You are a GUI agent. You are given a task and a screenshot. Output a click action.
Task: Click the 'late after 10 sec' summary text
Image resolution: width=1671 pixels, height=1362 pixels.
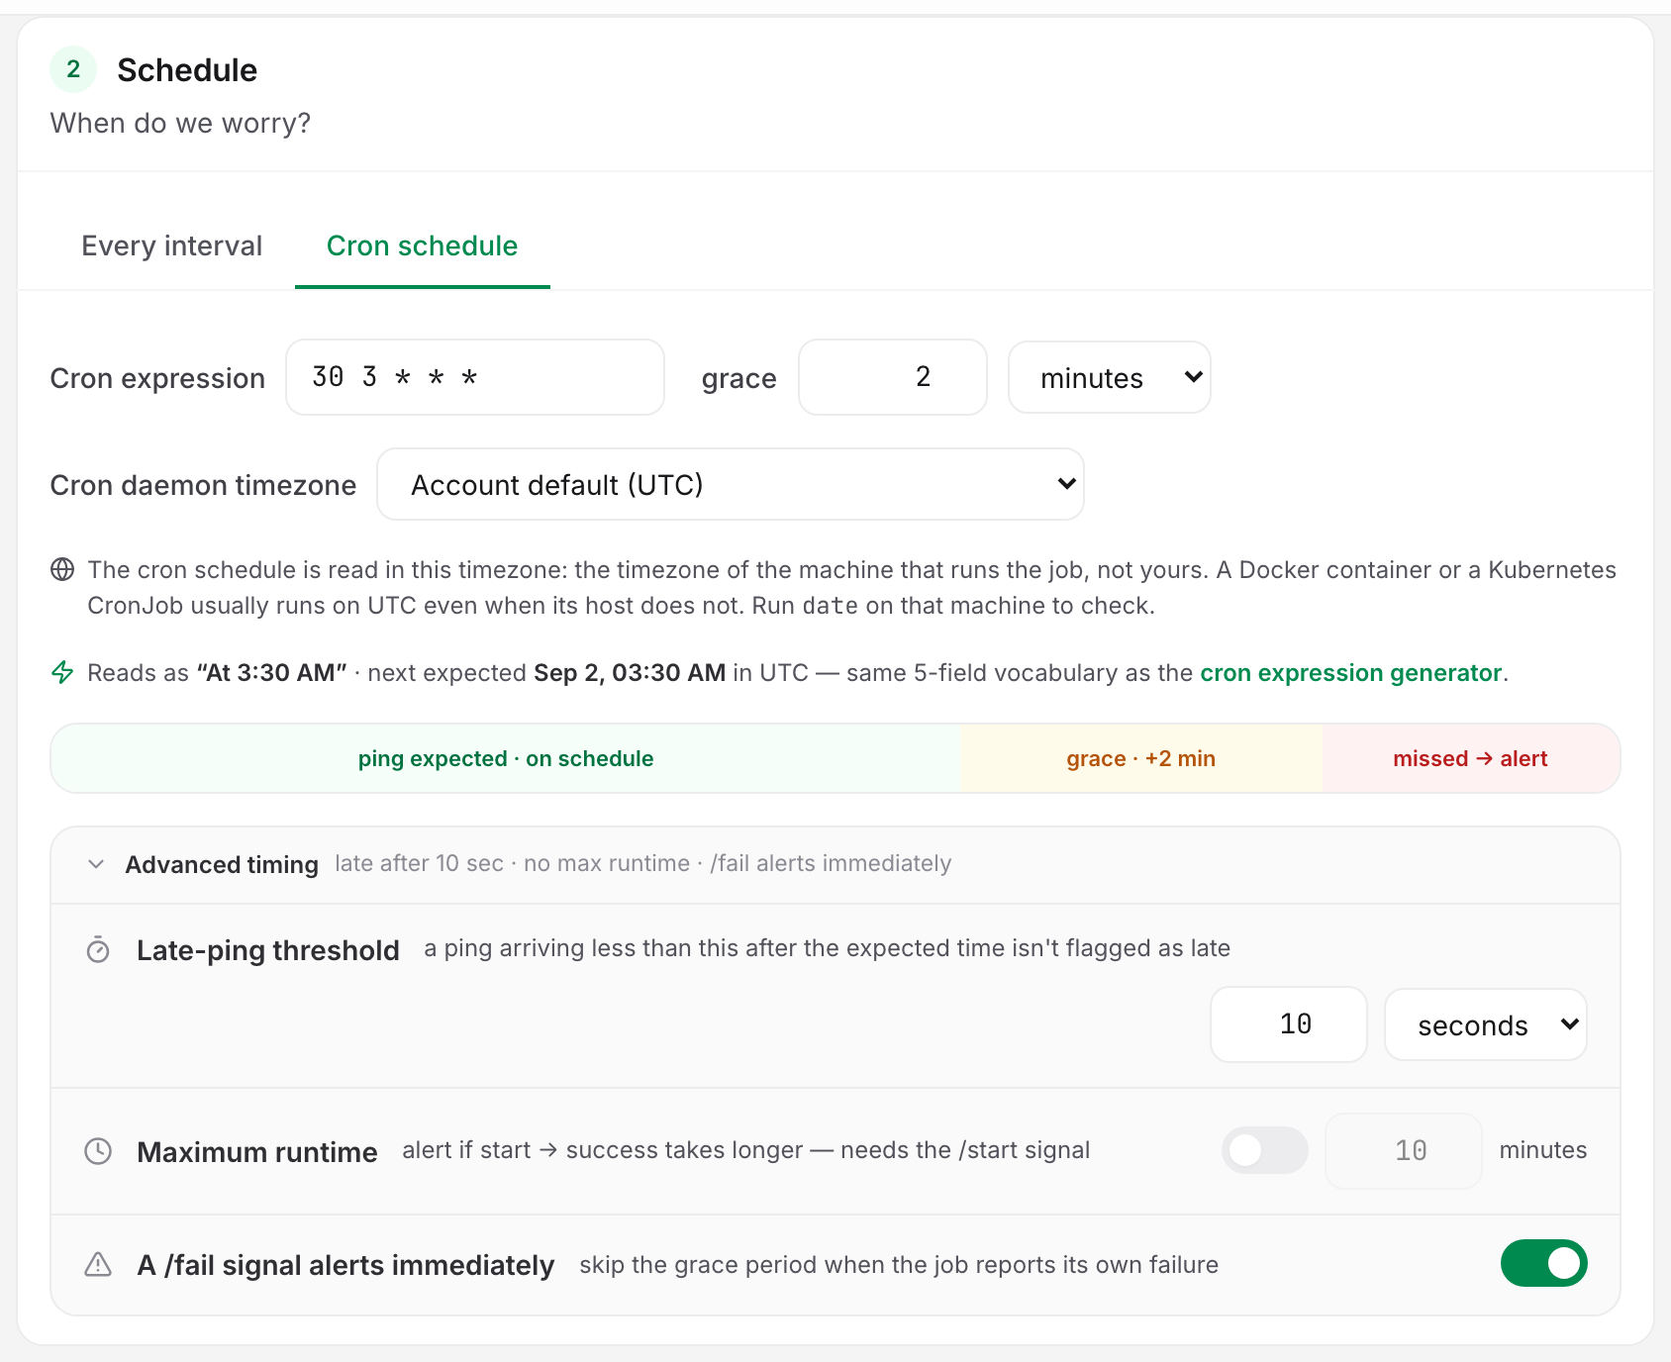click(x=420, y=863)
